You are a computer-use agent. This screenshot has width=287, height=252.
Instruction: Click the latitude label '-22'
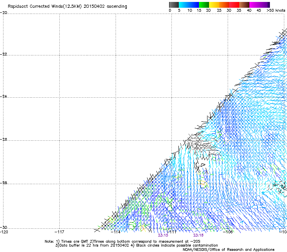(3, 54)
